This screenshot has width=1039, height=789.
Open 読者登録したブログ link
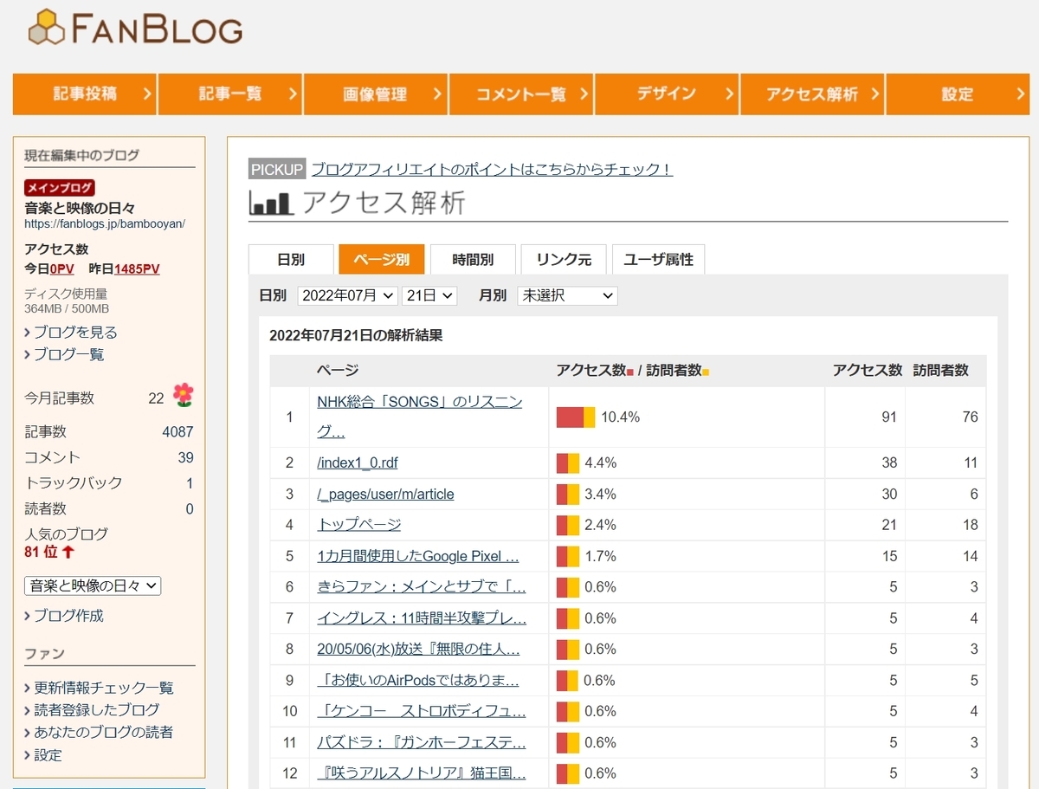(x=97, y=710)
